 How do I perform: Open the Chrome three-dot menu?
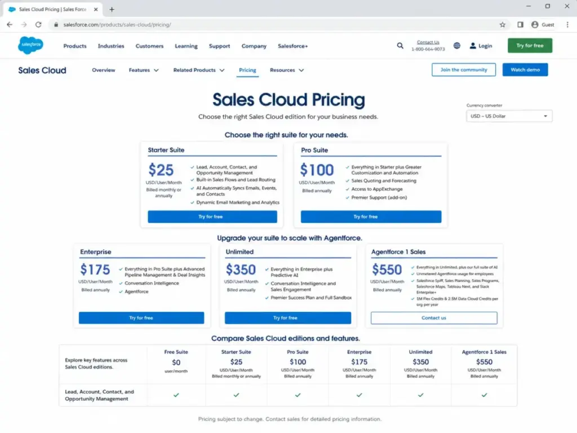click(x=567, y=25)
